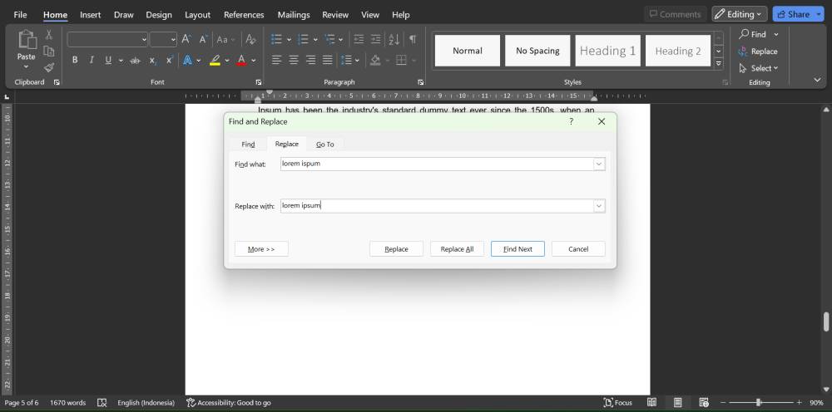Increase font size with the larger A icon
Image resolution: width=832 pixels, height=412 pixels.
(186, 39)
